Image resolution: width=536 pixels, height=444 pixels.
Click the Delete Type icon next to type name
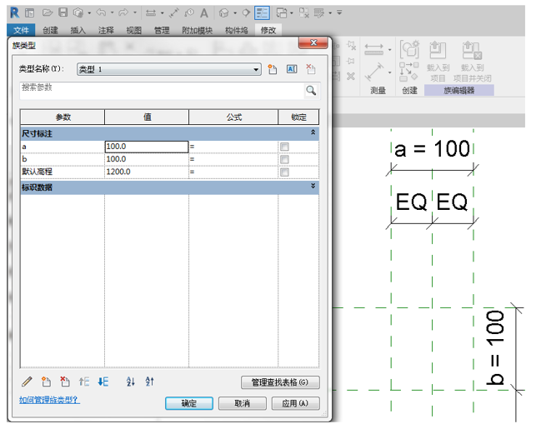click(x=311, y=69)
